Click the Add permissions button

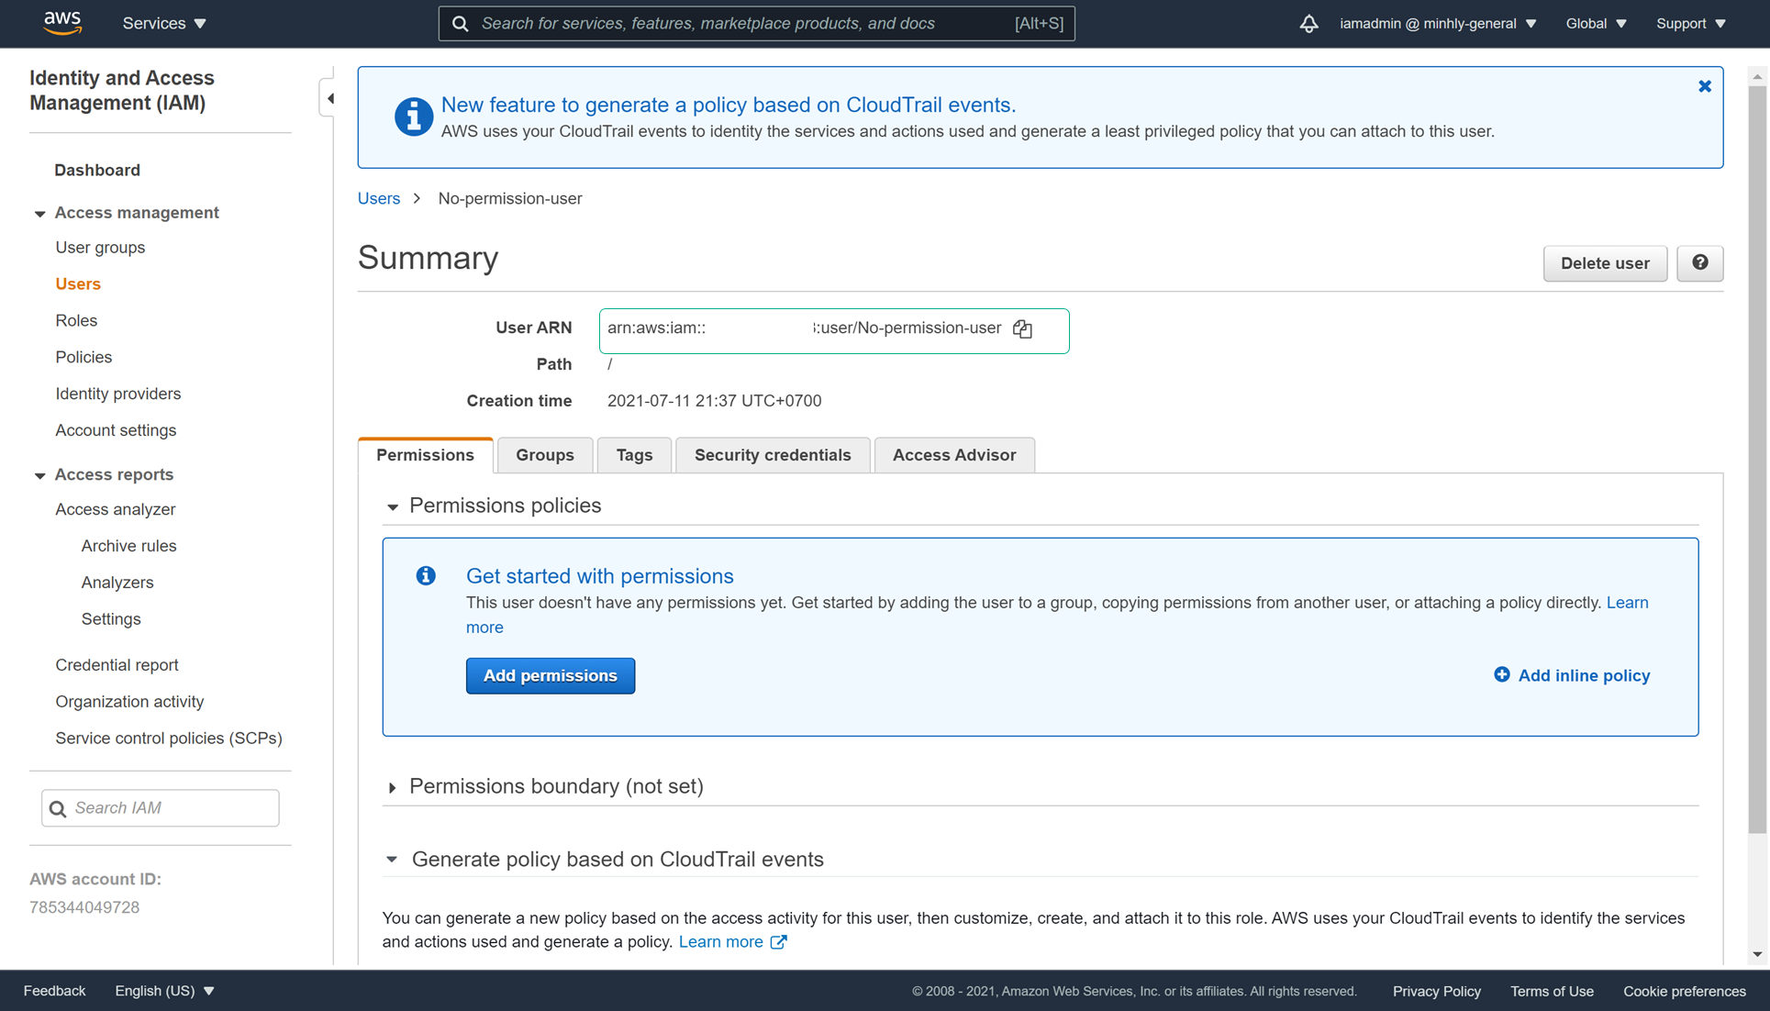[550, 674]
